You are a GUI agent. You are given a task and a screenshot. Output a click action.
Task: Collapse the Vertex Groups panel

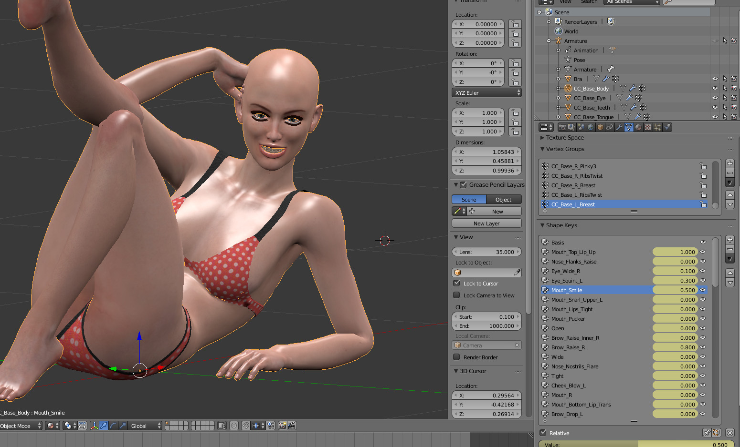pyautogui.click(x=542, y=149)
